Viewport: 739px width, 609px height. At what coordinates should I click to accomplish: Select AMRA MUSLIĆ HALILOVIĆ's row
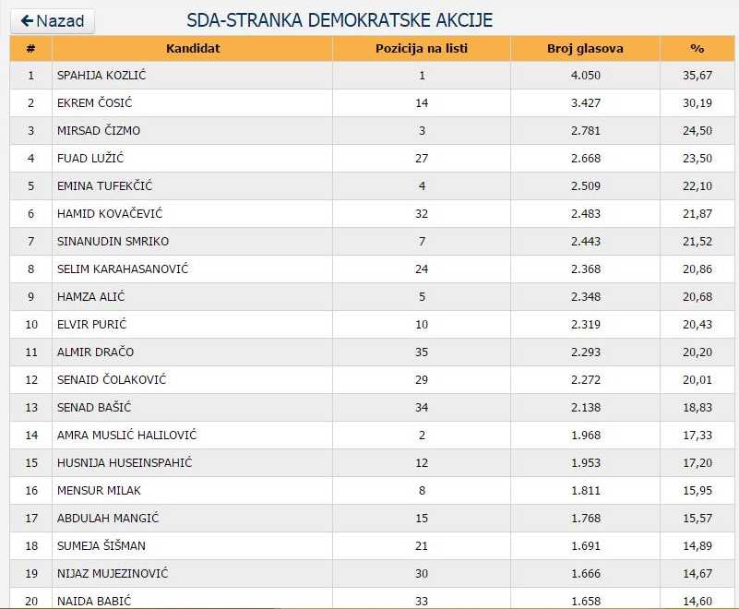click(x=126, y=436)
